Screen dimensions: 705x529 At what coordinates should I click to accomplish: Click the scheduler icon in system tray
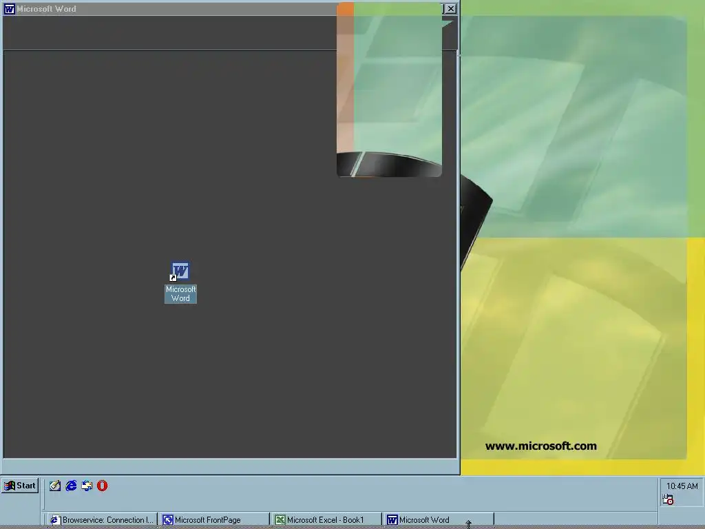(668, 499)
